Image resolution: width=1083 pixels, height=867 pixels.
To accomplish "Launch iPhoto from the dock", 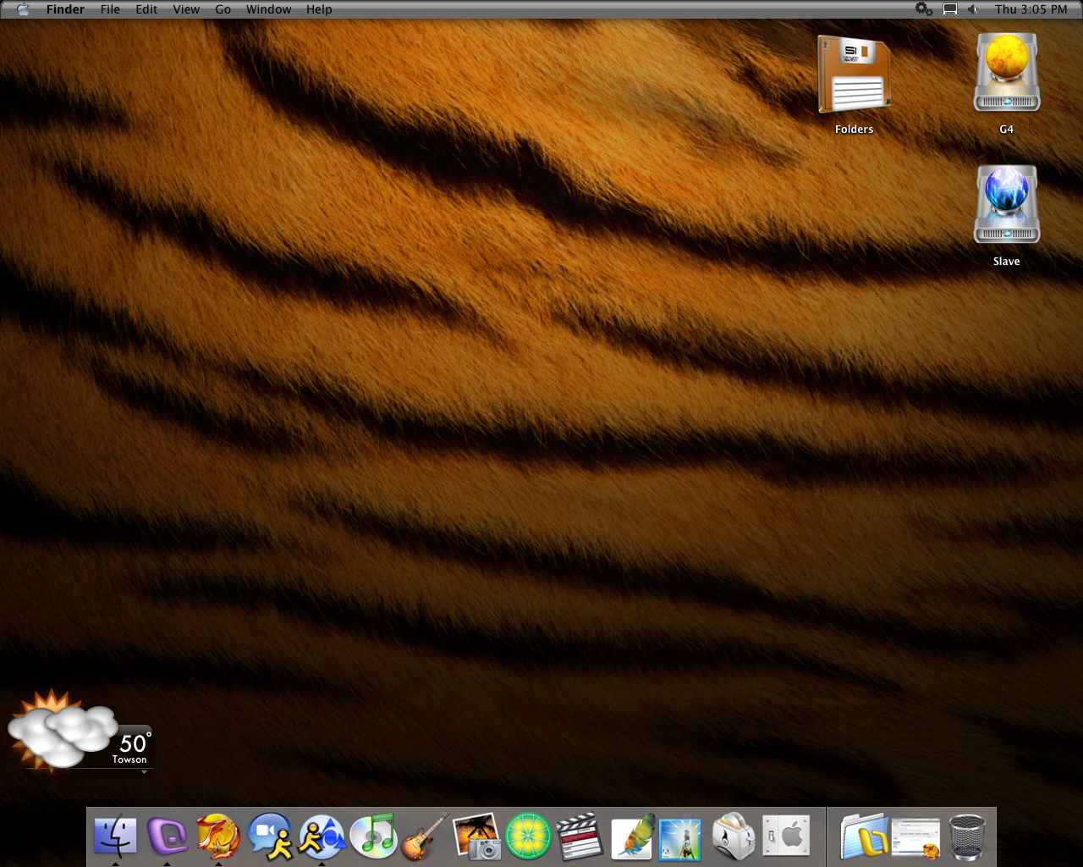I will tap(476, 836).
